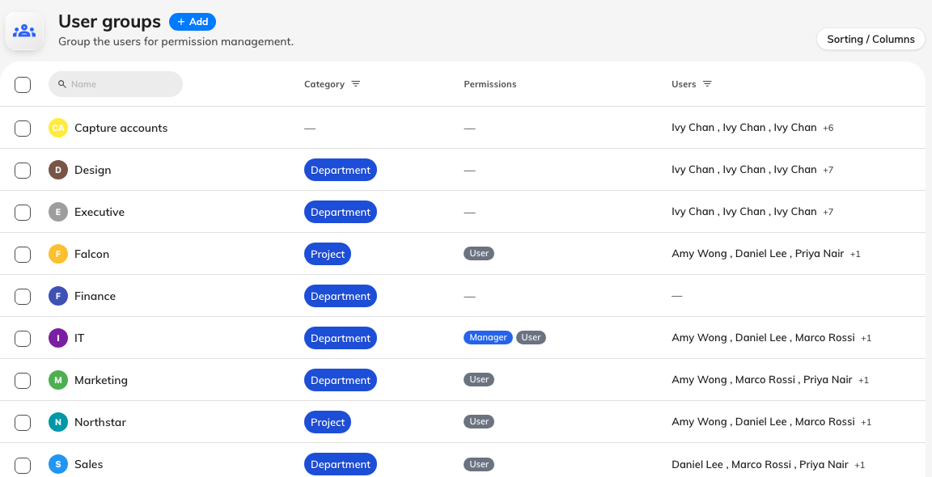Click the Manager permission badge in IT row
932x477 pixels.
tap(488, 337)
